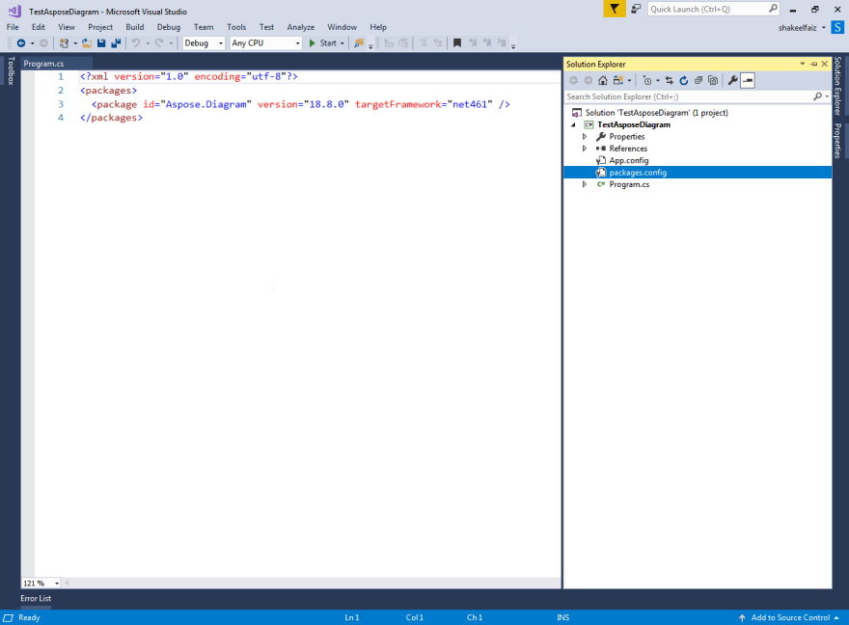The height and width of the screenshot is (625, 849).
Task: Click the Open File folder icon
Action: coord(87,42)
